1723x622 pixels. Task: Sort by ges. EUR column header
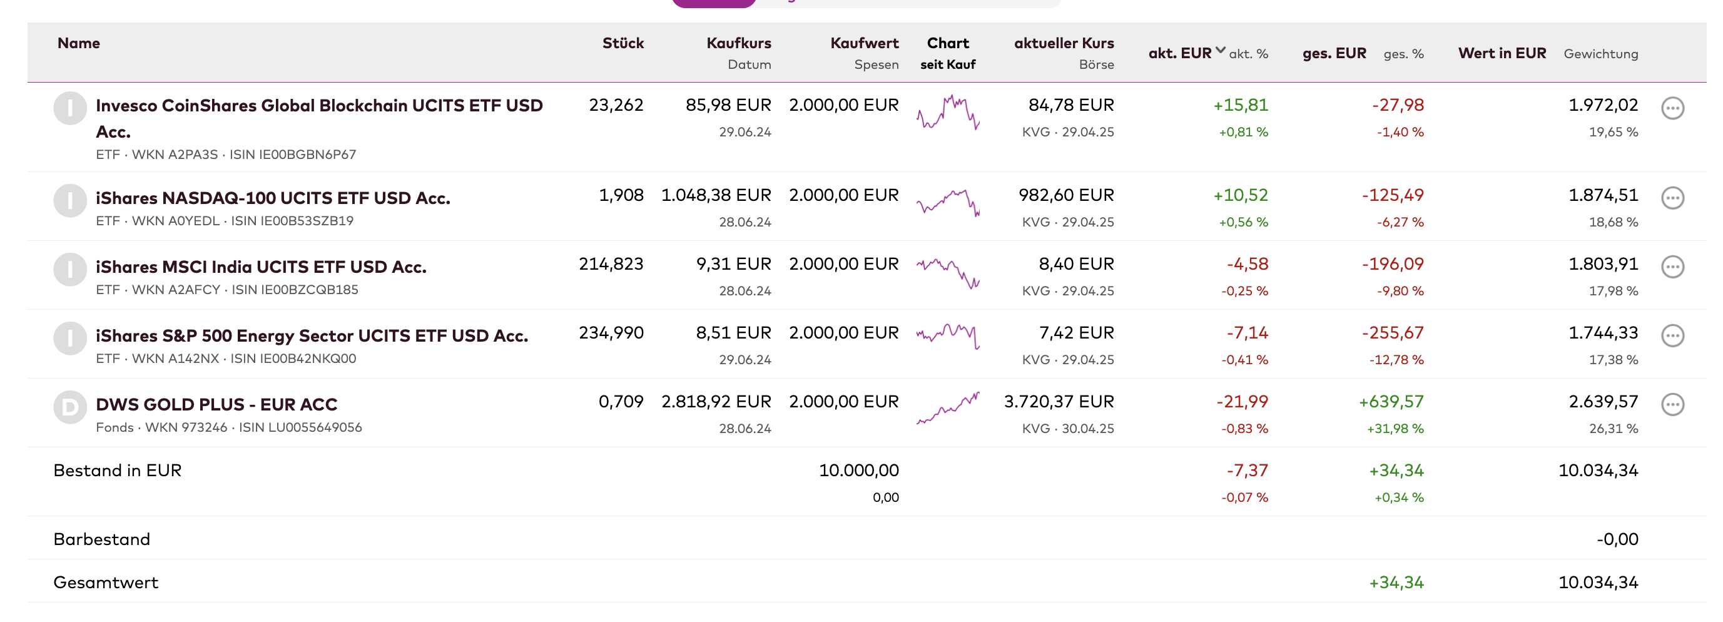click(1334, 54)
